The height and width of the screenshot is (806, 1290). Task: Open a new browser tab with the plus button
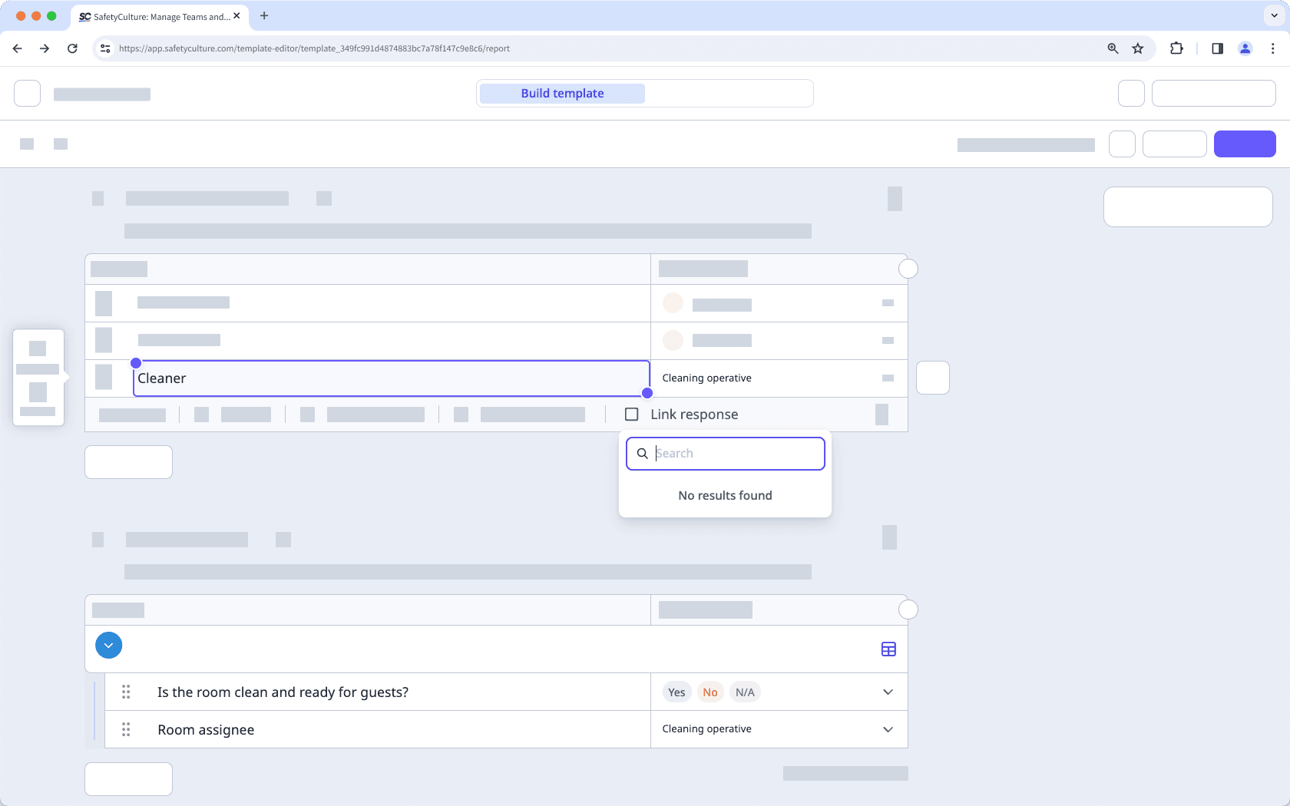264,15
